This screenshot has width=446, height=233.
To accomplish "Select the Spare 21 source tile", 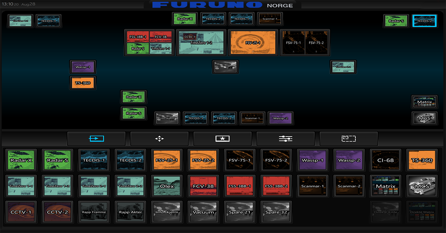I will (240, 212).
